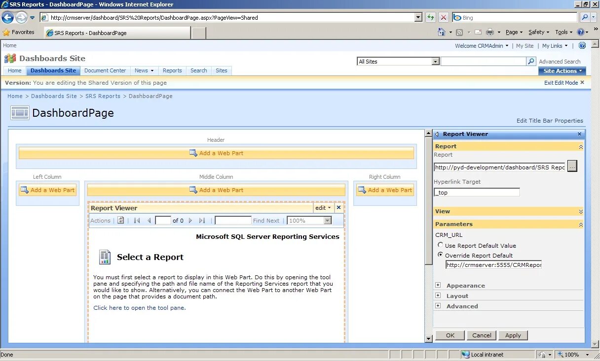The image size is (600, 361).
Task: Close the Report Viewer tool pane
Action: click(580, 134)
